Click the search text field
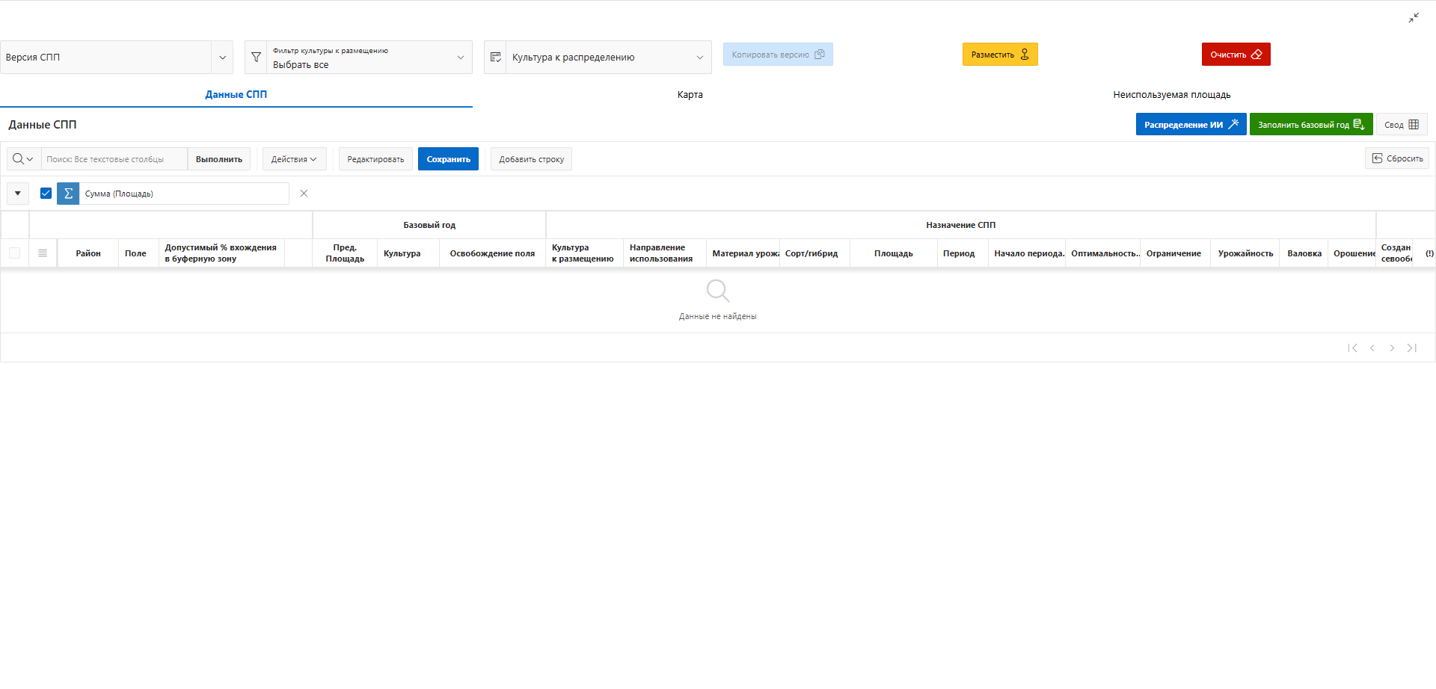Image resolution: width=1436 pixels, height=689 pixels. click(x=114, y=159)
